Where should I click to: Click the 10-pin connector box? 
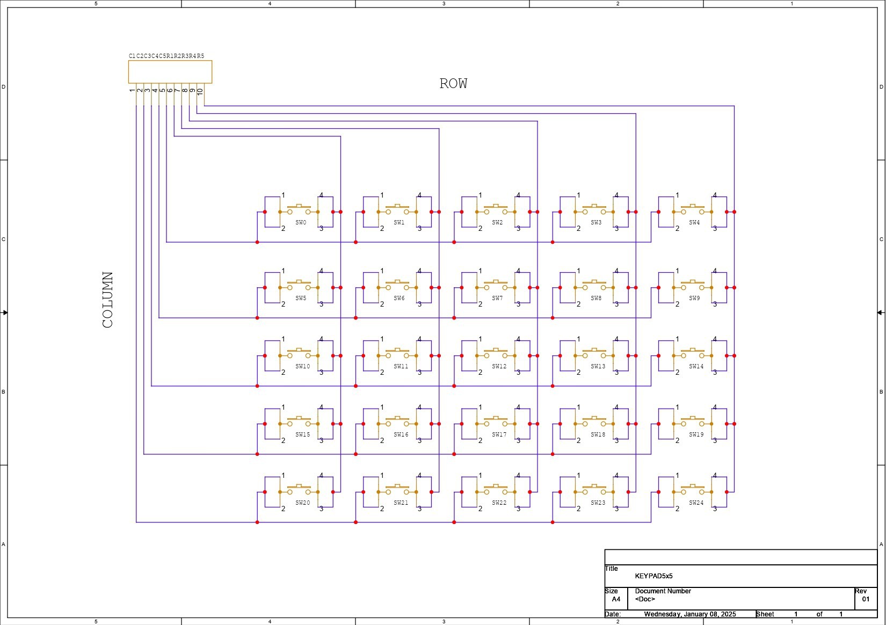click(x=170, y=72)
